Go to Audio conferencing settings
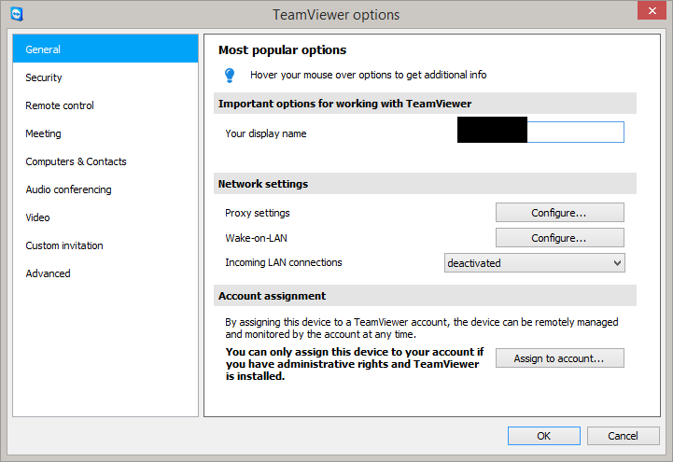673x462 pixels. [x=105, y=189]
